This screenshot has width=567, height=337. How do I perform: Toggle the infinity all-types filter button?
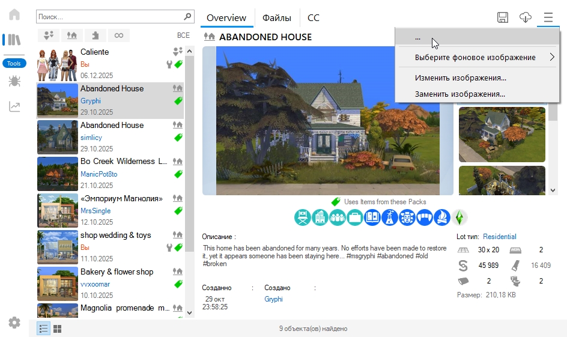tap(118, 35)
